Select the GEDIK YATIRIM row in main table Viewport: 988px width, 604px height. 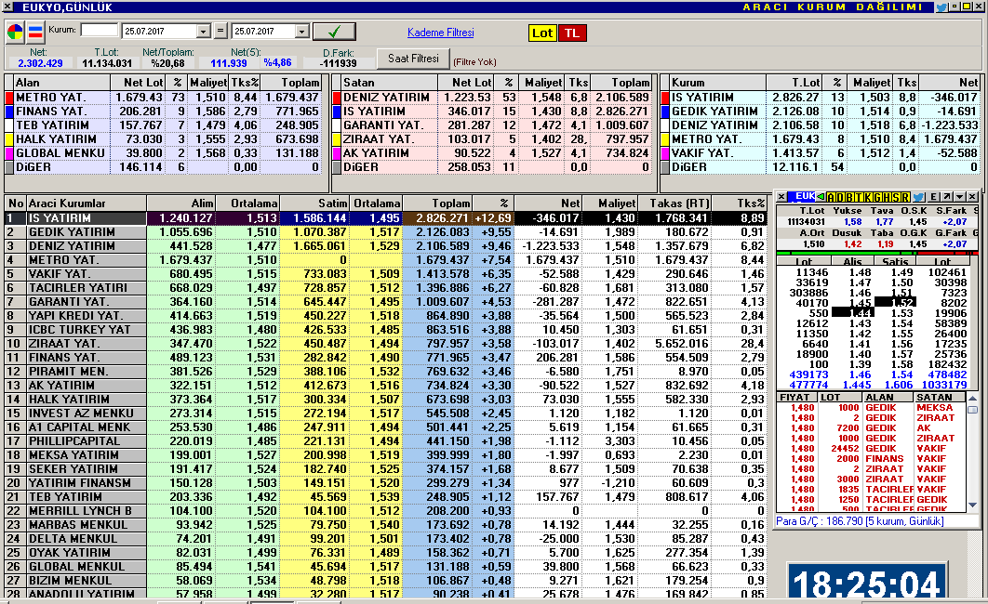(385, 232)
